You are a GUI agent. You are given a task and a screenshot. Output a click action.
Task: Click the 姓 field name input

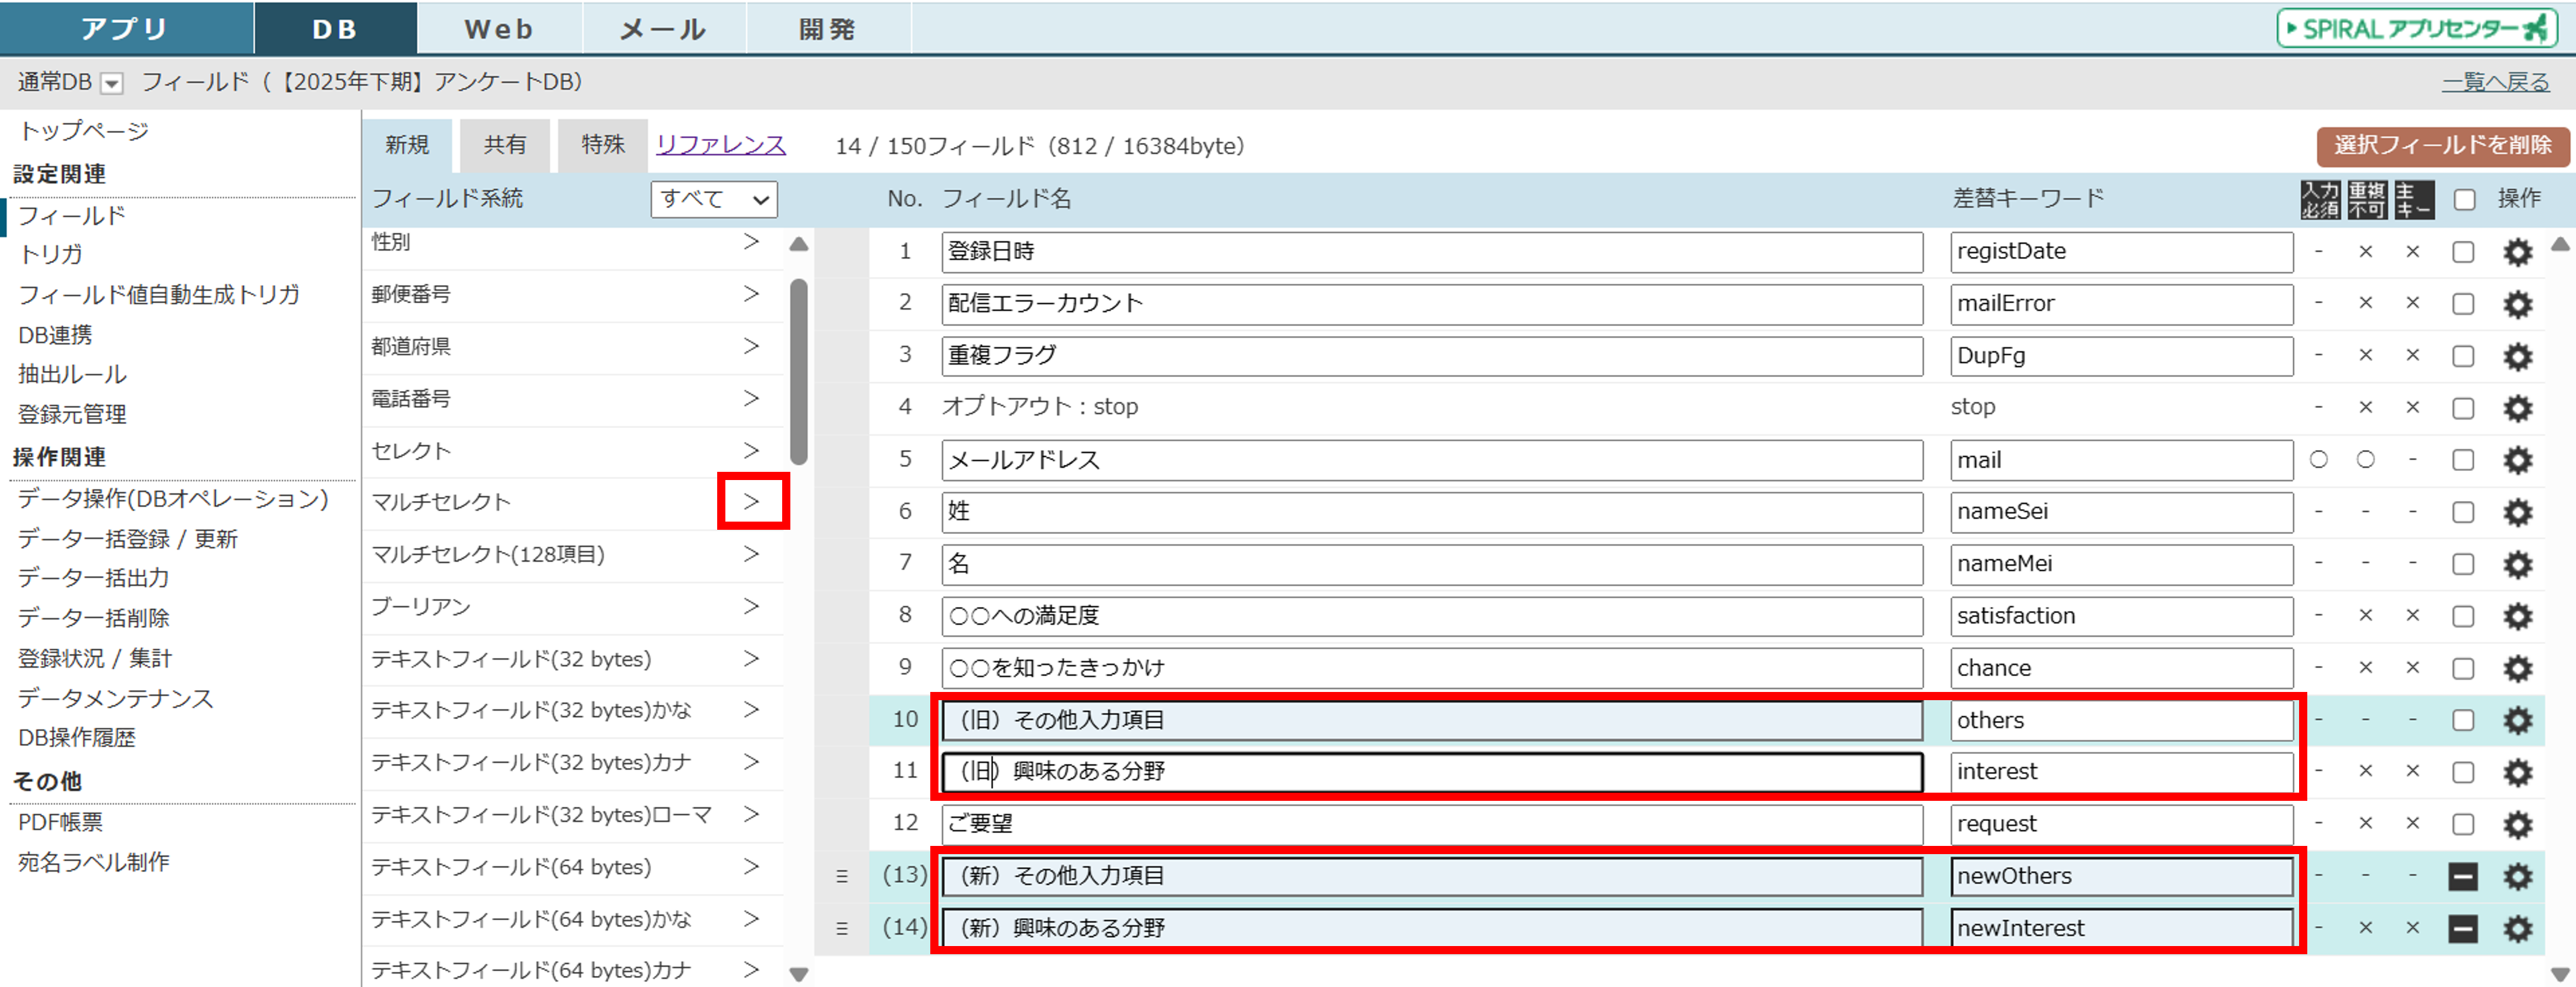pos(1431,512)
